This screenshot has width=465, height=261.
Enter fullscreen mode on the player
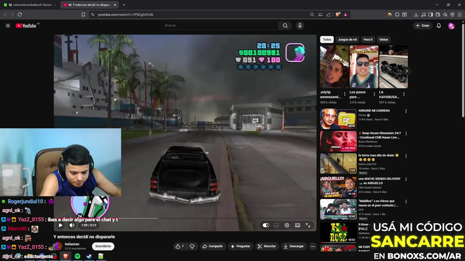(308, 225)
